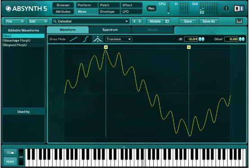The height and width of the screenshot is (168, 249).
Task: Click the panic exclamation button
Action: pyautogui.click(x=226, y=9)
